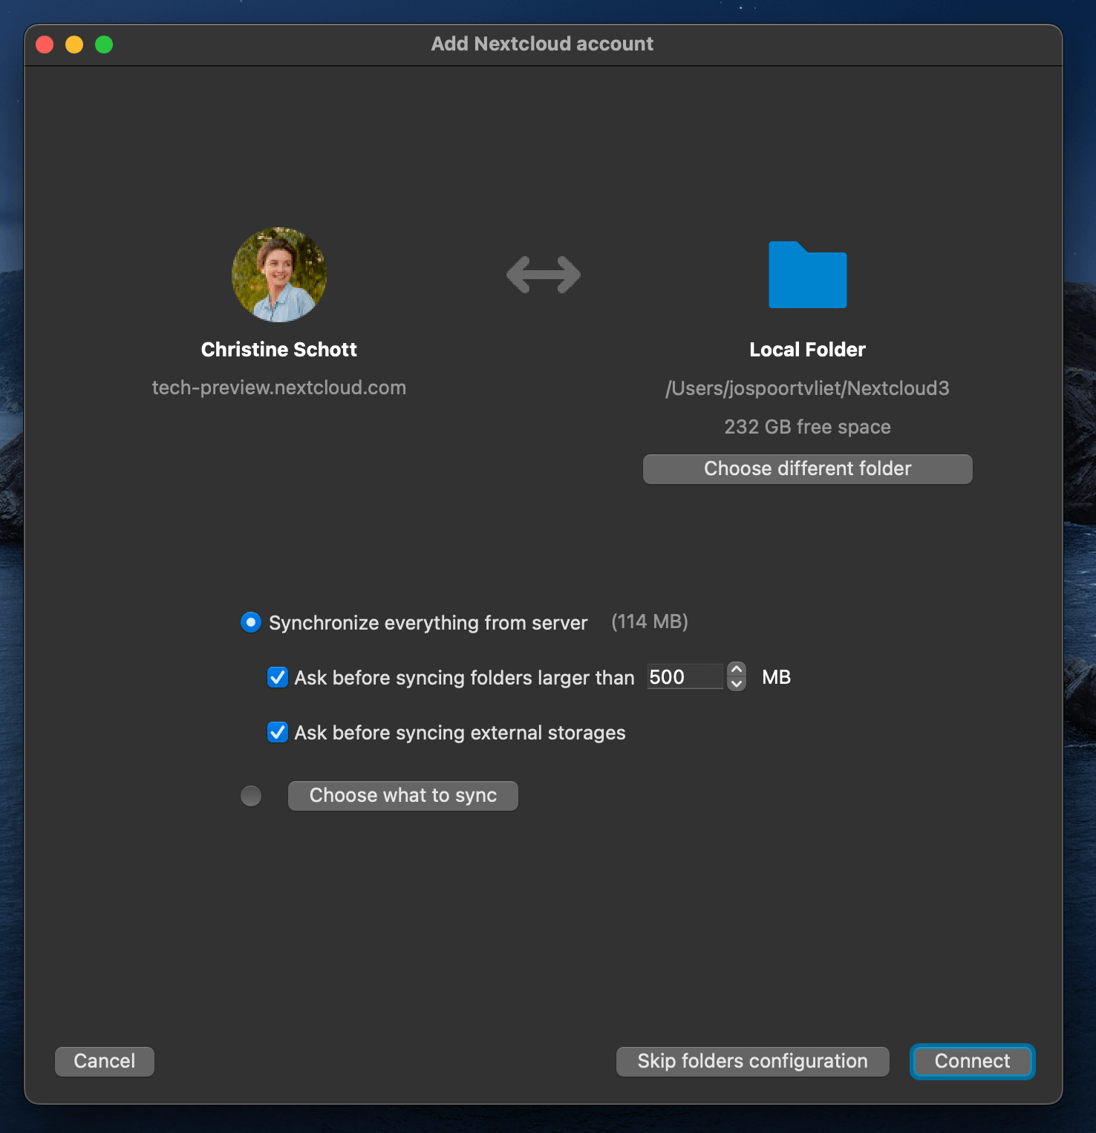Viewport: 1096px width, 1133px height.
Task: Click Christine Schott's profile avatar
Action: coord(279,275)
